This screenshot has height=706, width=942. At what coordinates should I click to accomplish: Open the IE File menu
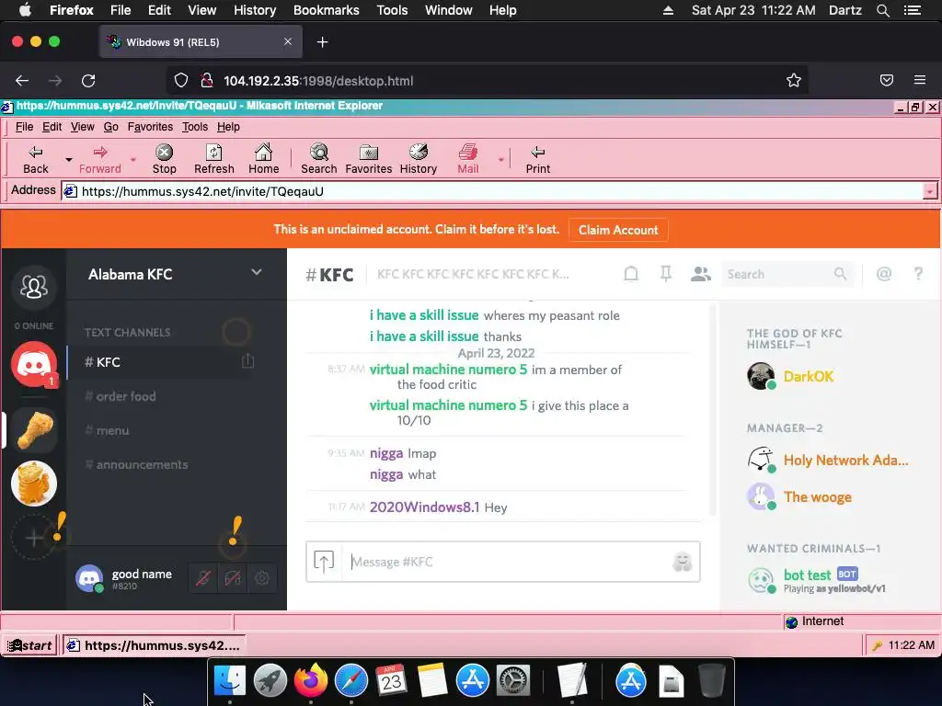click(x=24, y=127)
